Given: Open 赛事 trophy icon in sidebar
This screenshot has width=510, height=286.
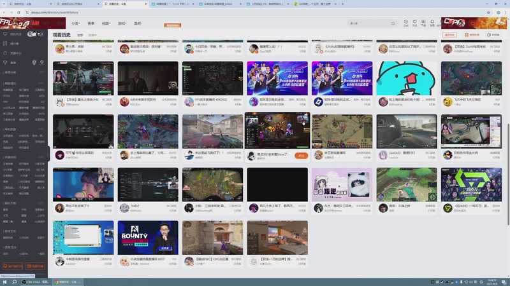Looking at the screenshot, I should coord(5,62).
